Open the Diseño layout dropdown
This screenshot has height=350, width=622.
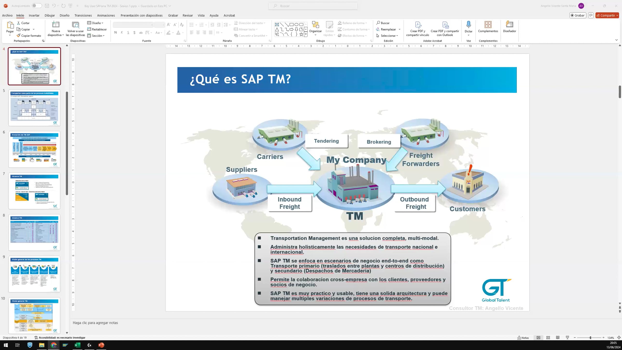pos(96,23)
